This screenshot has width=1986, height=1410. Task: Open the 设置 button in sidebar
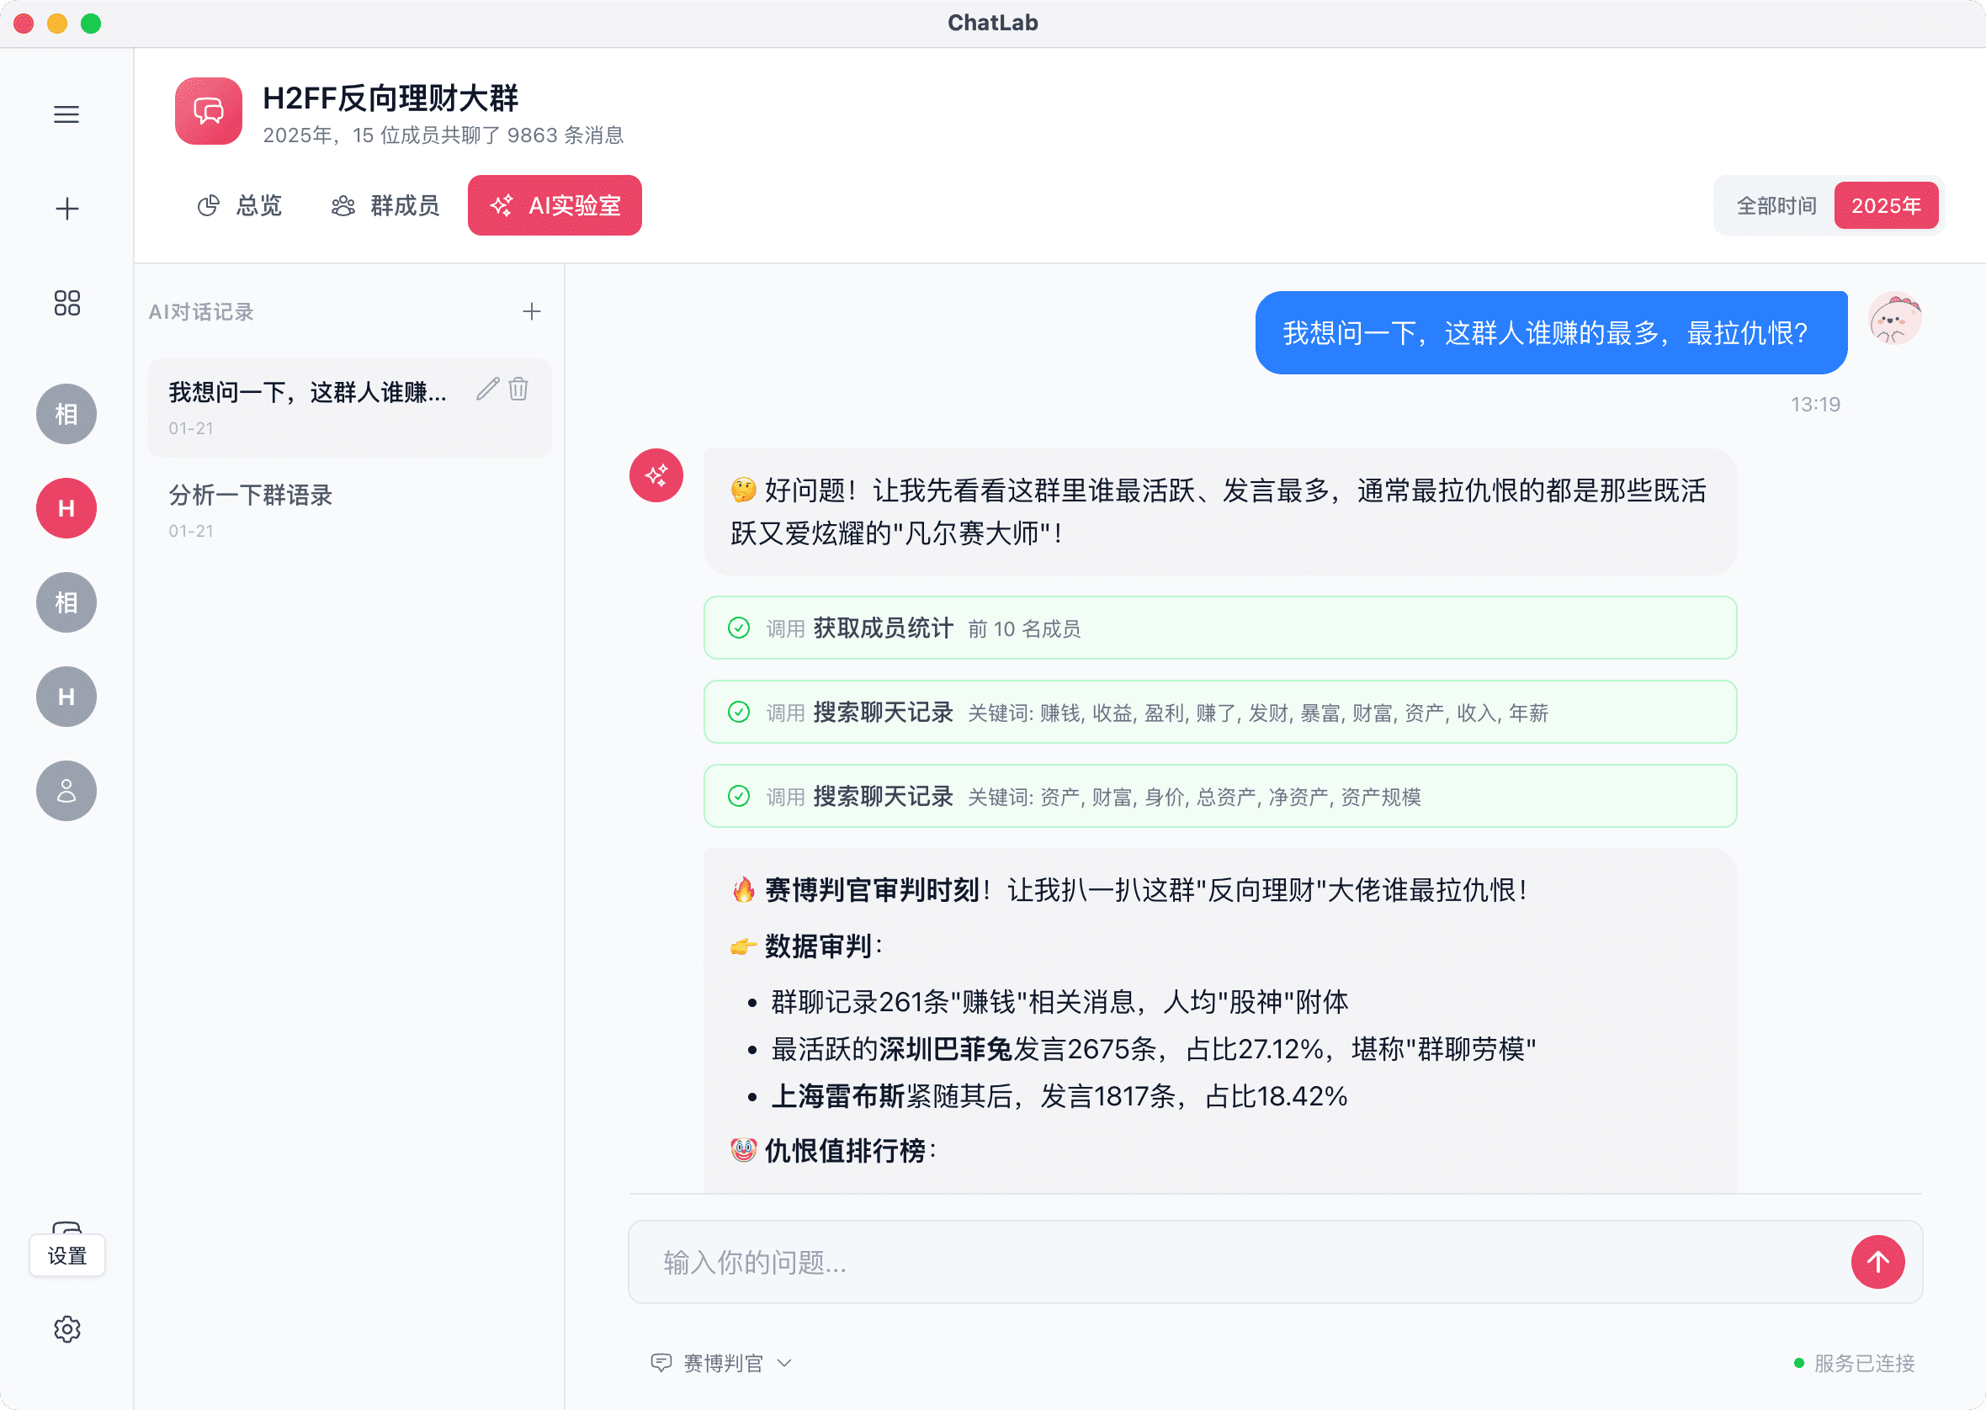click(x=66, y=1254)
